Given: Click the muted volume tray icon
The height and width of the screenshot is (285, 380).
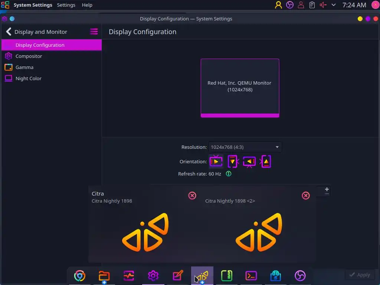Looking at the screenshot, I should pyautogui.click(x=323, y=5).
